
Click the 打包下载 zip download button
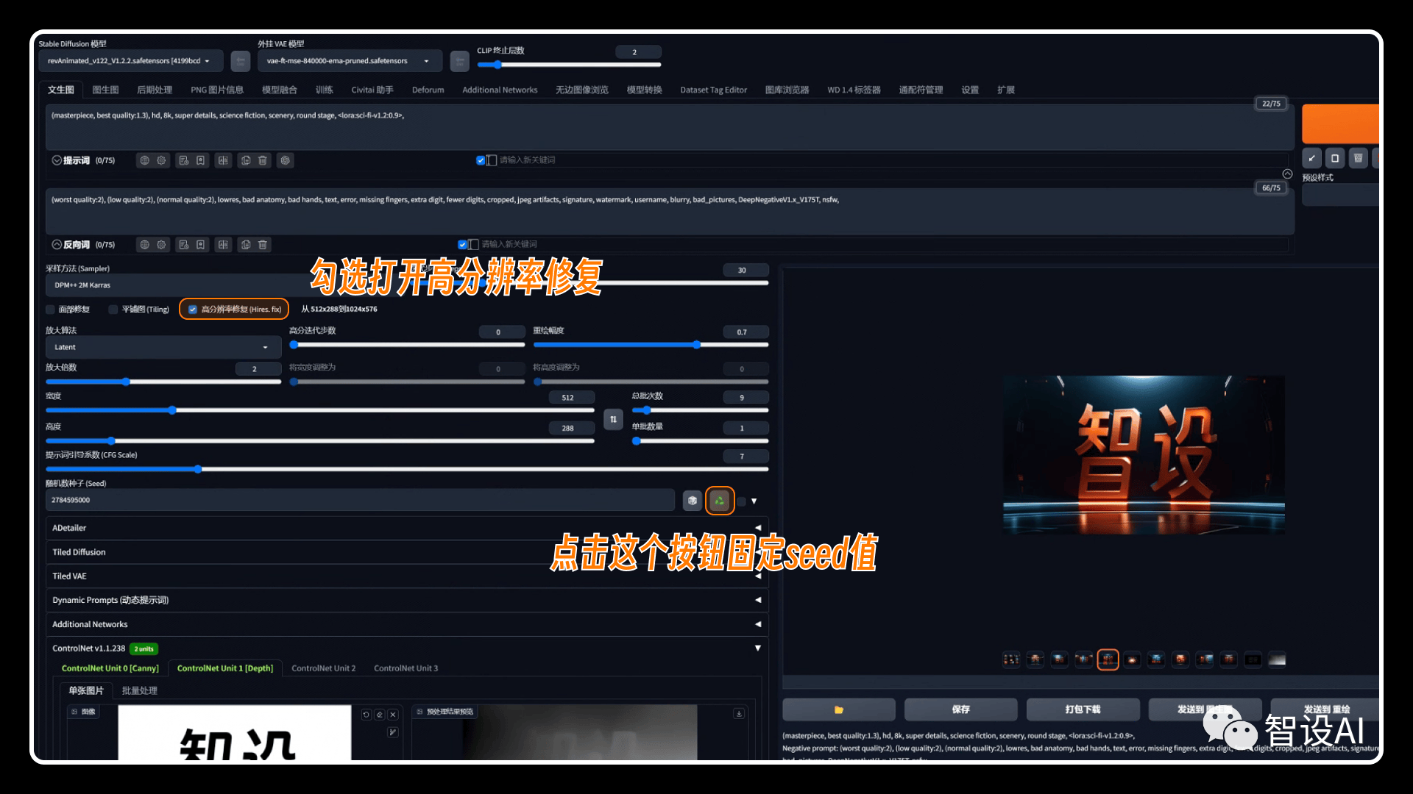tap(1083, 709)
